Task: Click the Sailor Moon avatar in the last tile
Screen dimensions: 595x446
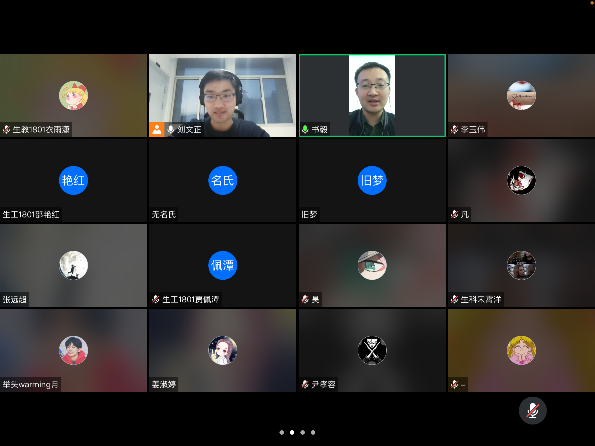Action: pos(521,350)
